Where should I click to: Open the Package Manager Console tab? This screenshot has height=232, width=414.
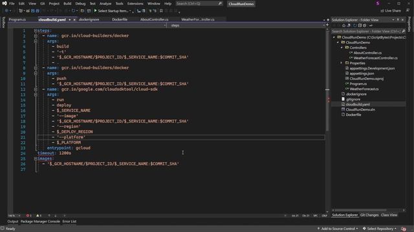[40, 222]
